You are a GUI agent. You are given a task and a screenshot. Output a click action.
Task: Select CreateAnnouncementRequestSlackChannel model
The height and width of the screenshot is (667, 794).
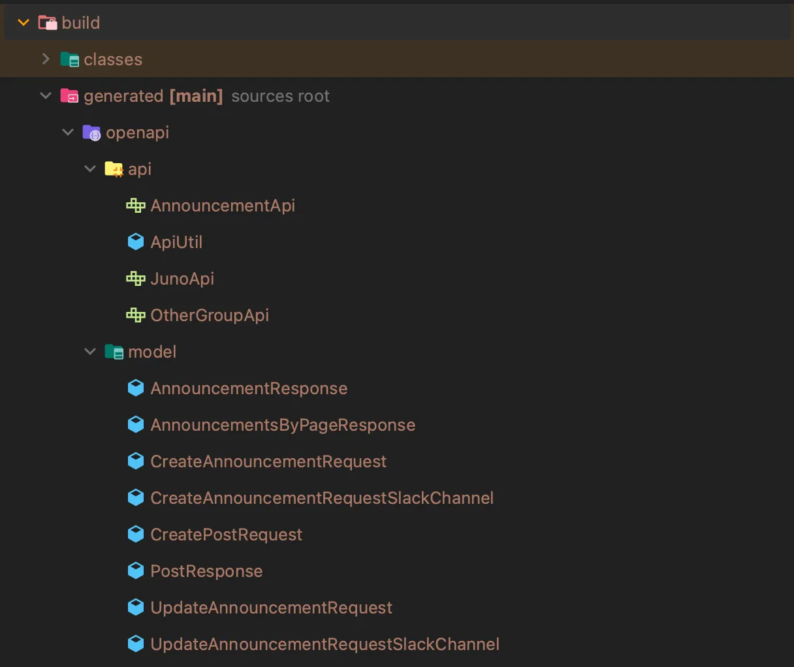coord(321,498)
